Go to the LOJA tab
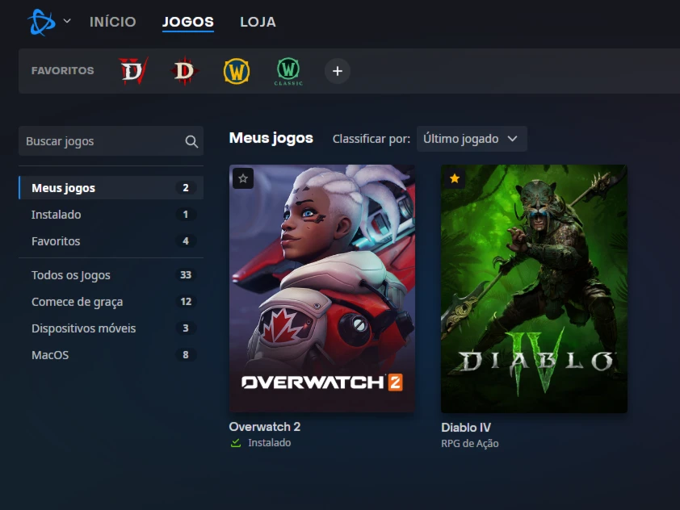Image resolution: width=680 pixels, height=510 pixels. click(x=258, y=22)
